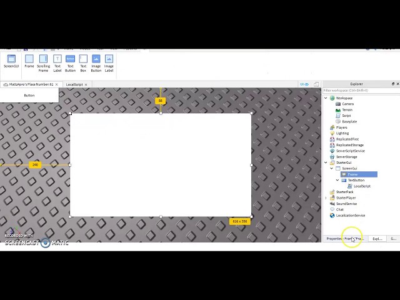
Task: Close the LocalScript editor tab
Action: coord(86,84)
